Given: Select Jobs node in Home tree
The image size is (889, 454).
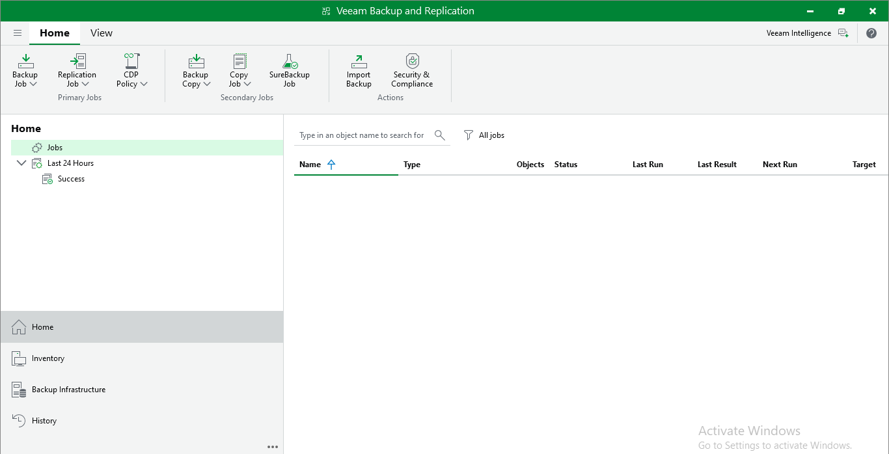Looking at the screenshot, I should 147,148.
